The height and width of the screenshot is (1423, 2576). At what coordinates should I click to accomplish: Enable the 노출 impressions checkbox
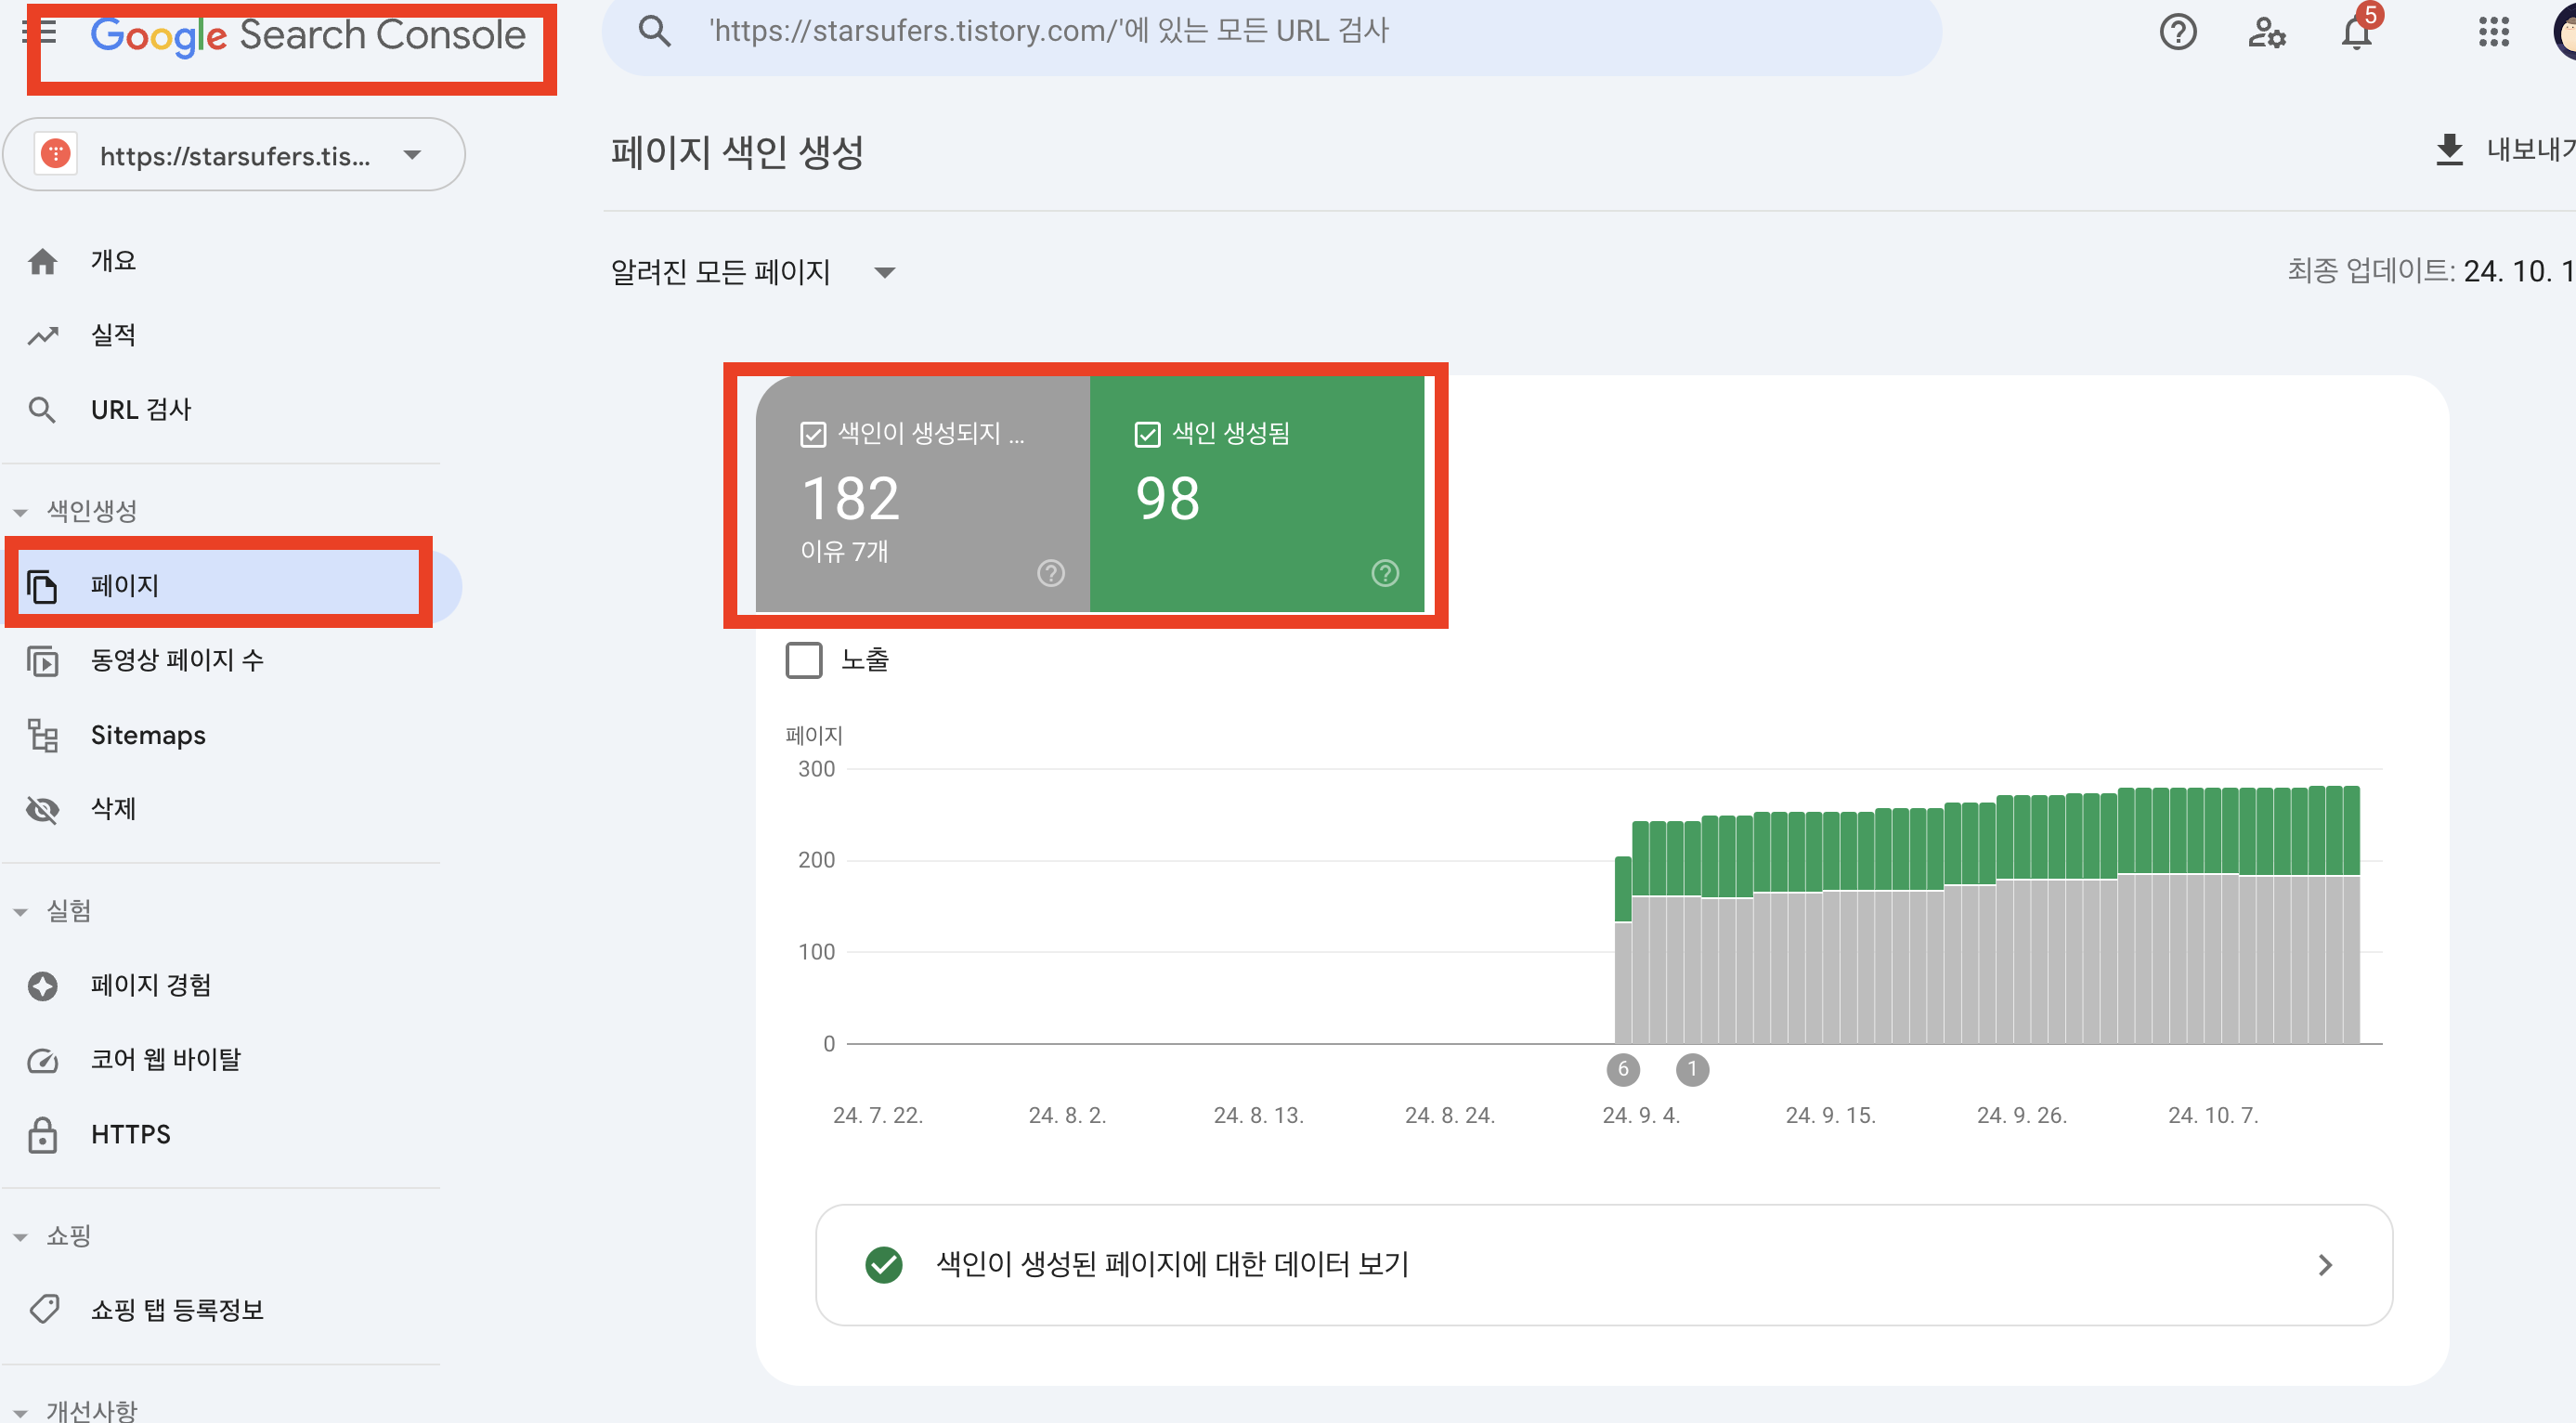click(804, 660)
